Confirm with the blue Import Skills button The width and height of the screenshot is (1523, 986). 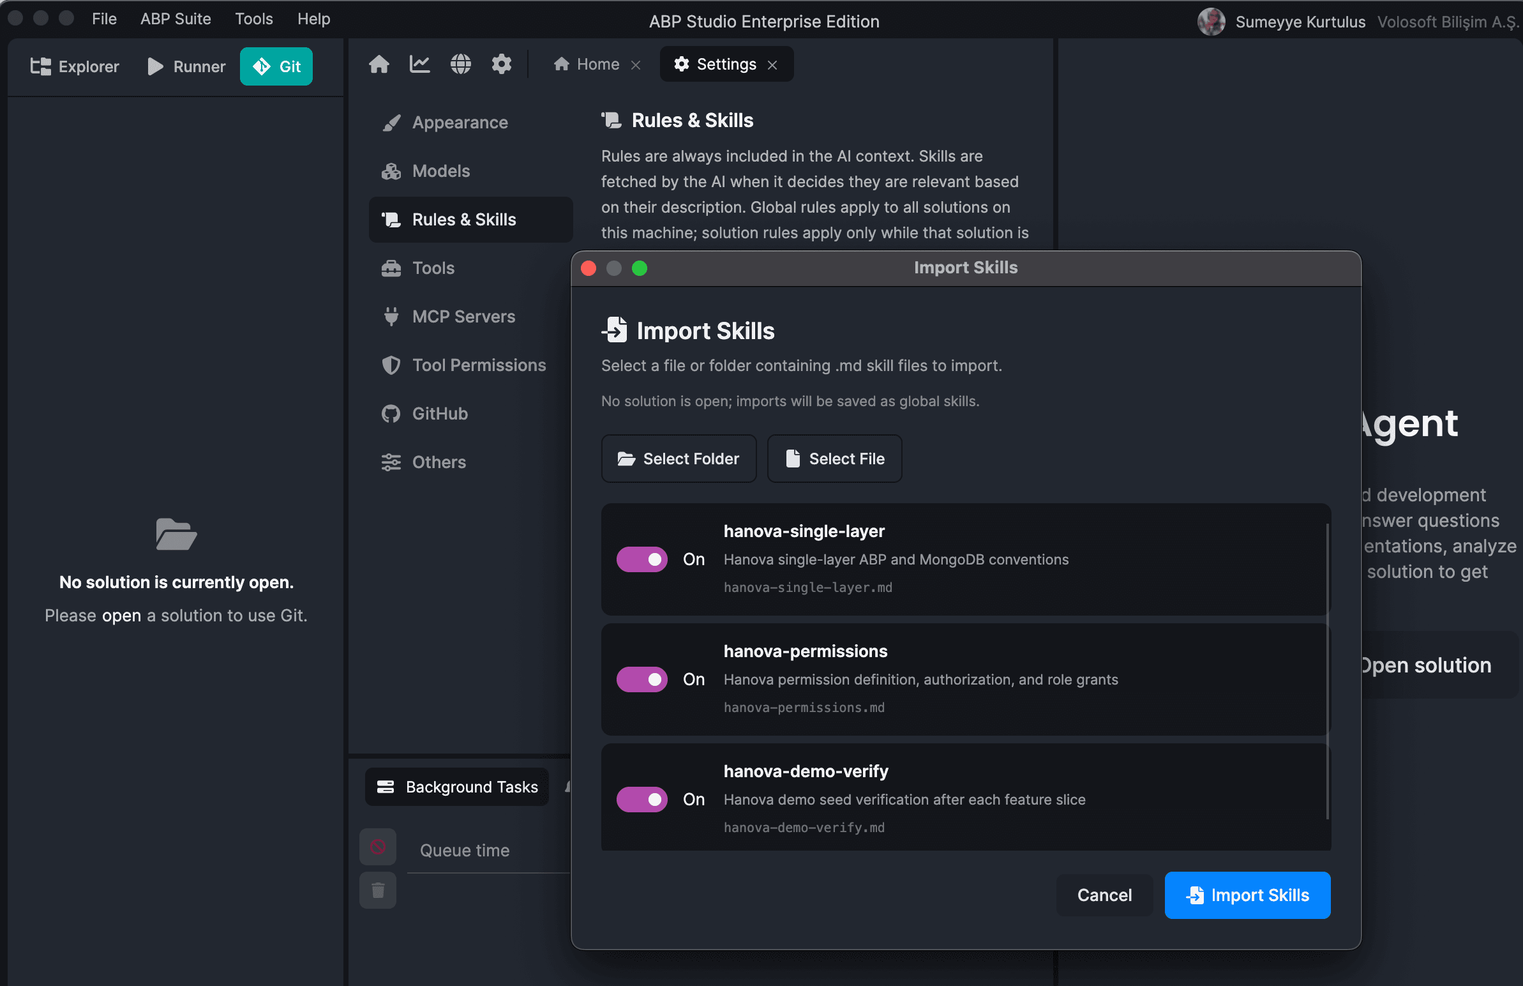click(x=1248, y=895)
